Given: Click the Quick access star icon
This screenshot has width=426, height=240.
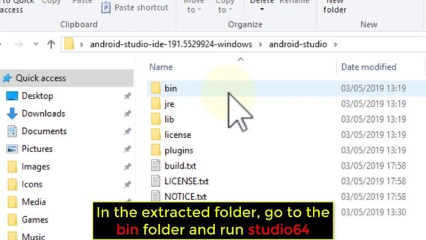Looking at the screenshot, I should (7, 79).
